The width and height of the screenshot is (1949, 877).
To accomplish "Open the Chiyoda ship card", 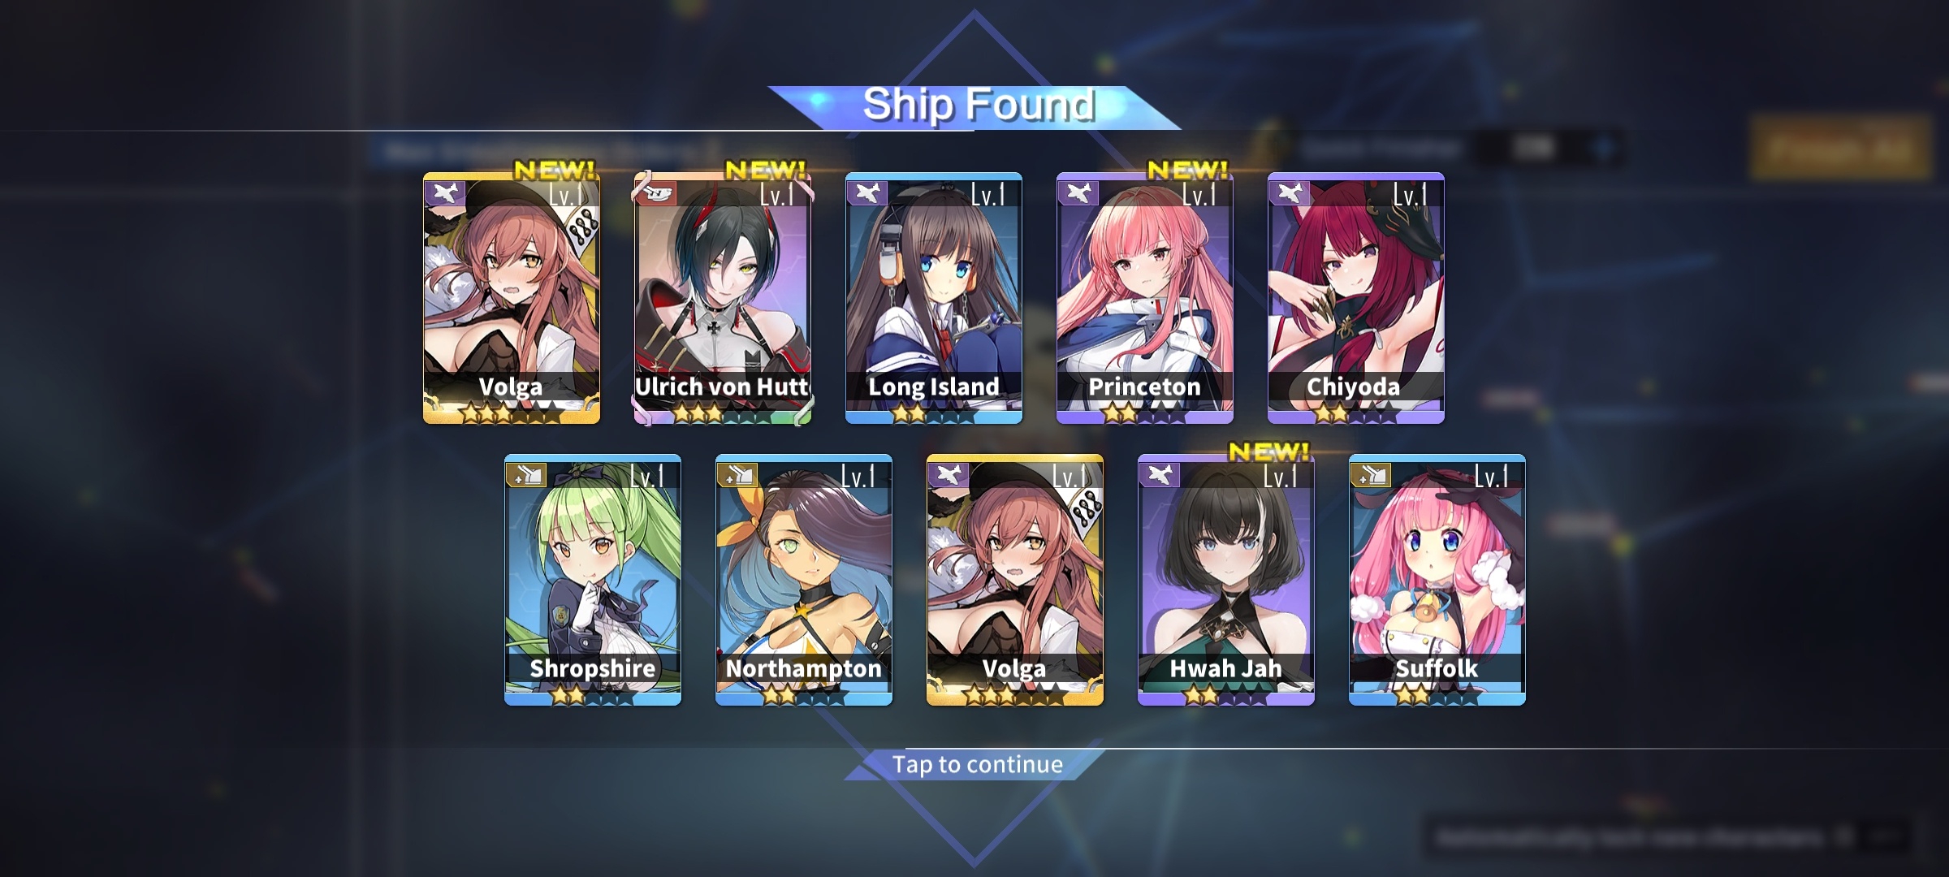I will 1356,298.
